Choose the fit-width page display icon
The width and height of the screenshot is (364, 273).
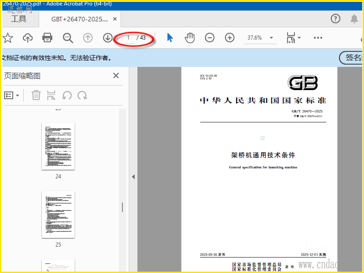tap(291, 38)
